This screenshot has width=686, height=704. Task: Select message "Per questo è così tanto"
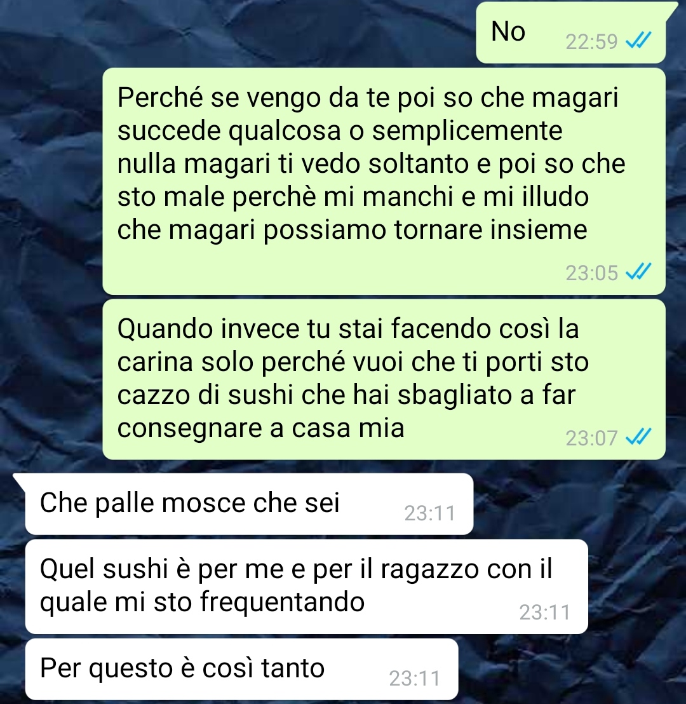click(x=241, y=669)
